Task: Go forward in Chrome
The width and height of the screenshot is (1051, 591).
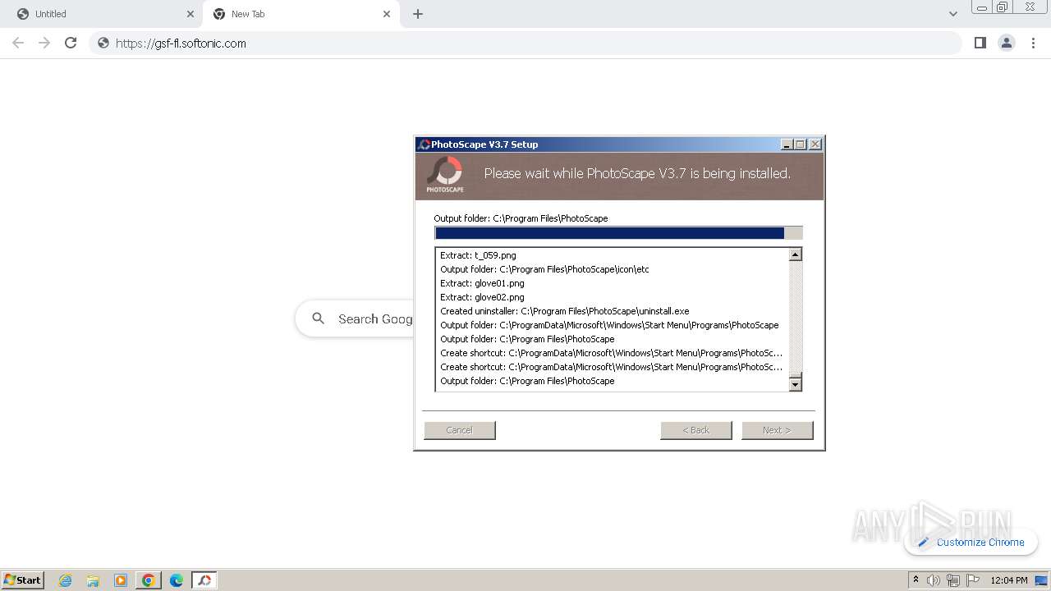Action: pos(44,43)
